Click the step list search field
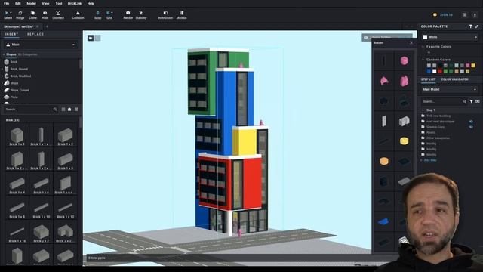This screenshot has height=272, width=483. click(442, 101)
